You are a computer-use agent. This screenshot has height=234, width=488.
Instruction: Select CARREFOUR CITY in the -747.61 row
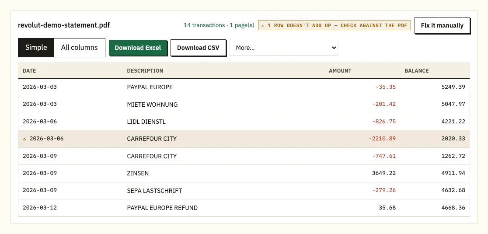tap(152, 156)
